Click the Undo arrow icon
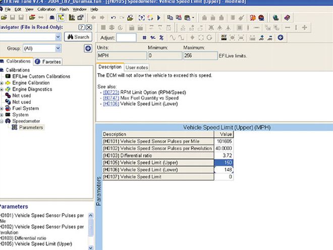 tap(113, 18)
